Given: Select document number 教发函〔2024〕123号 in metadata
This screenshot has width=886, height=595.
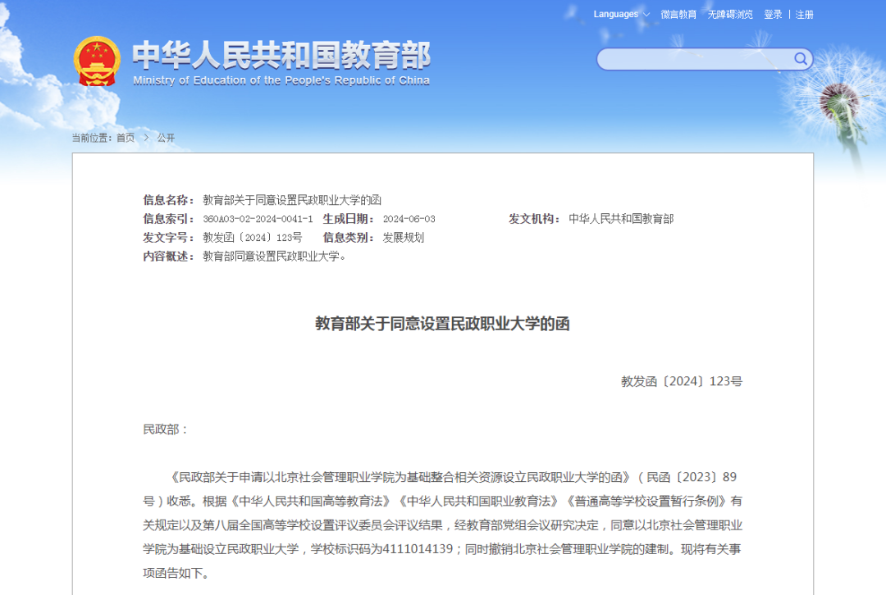Looking at the screenshot, I should [252, 238].
